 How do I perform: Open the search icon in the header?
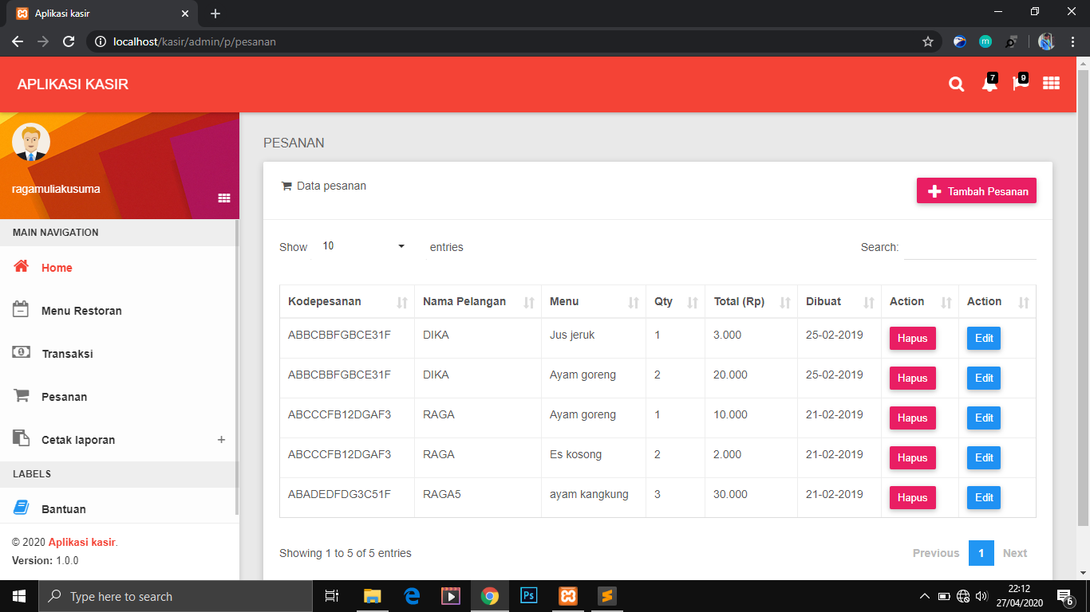coord(956,84)
